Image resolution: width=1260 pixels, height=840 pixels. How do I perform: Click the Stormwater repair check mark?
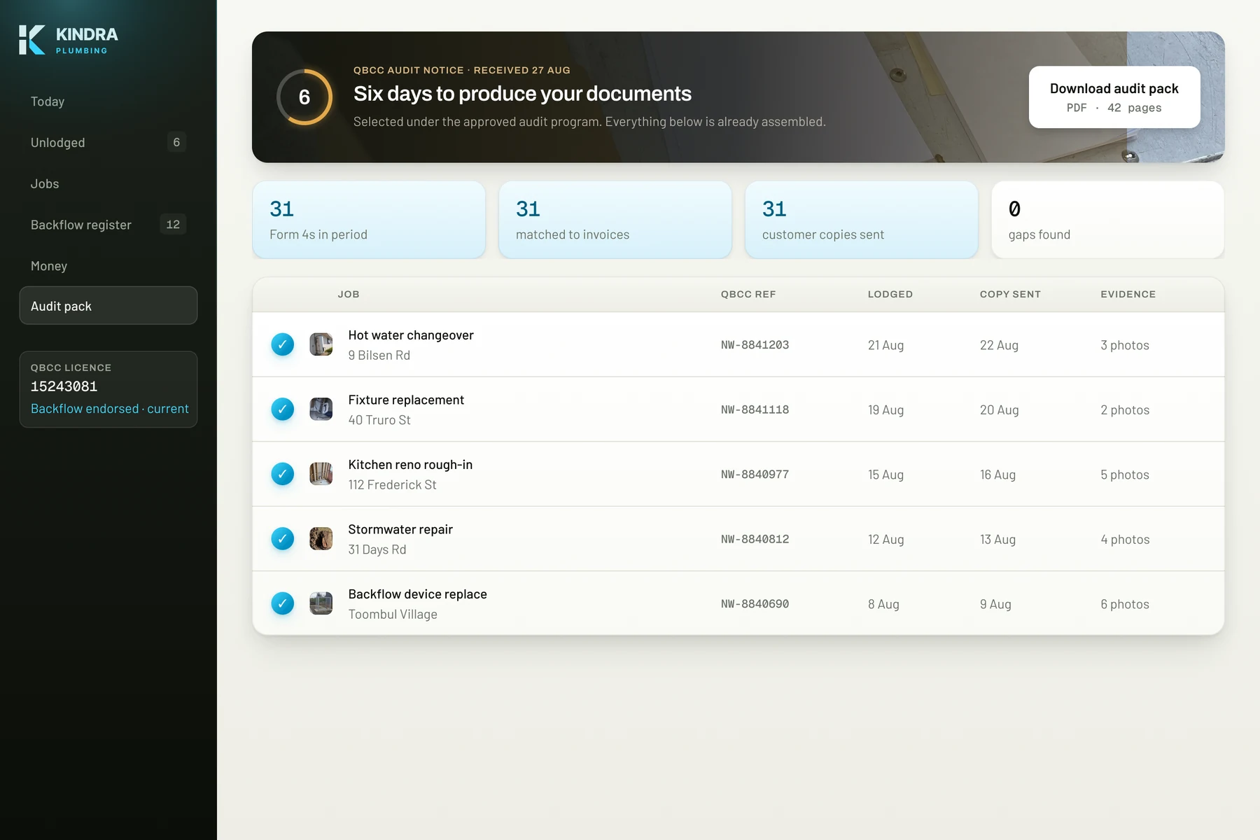pyautogui.click(x=283, y=539)
